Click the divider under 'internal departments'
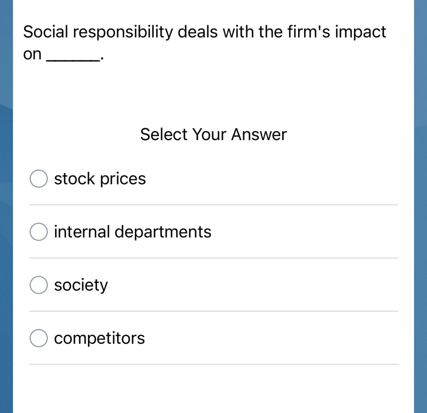This screenshot has width=427, height=413. coord(213,258)
